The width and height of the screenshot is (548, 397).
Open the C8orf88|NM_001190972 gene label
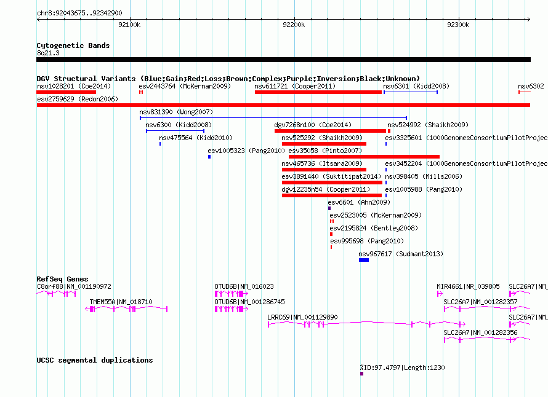point(74,286)
